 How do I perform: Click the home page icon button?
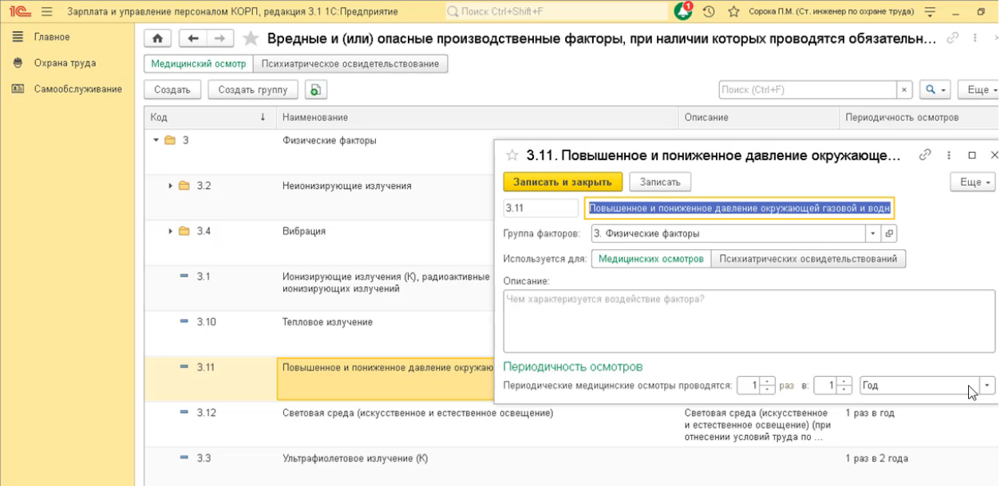(x=158, y=38)
